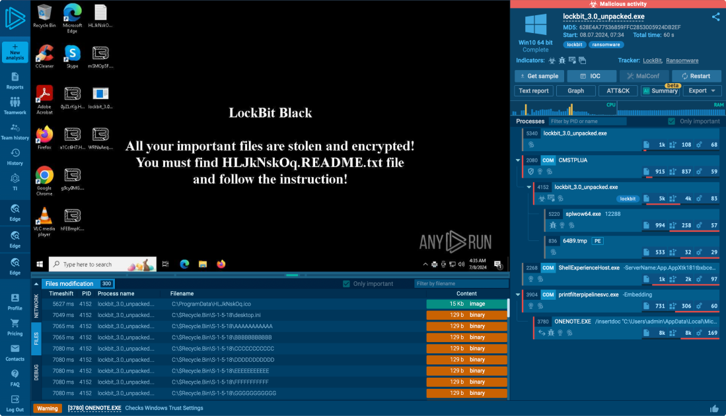
Task: Toggle Only important in Files modification
Action: [x=346, y=284]
